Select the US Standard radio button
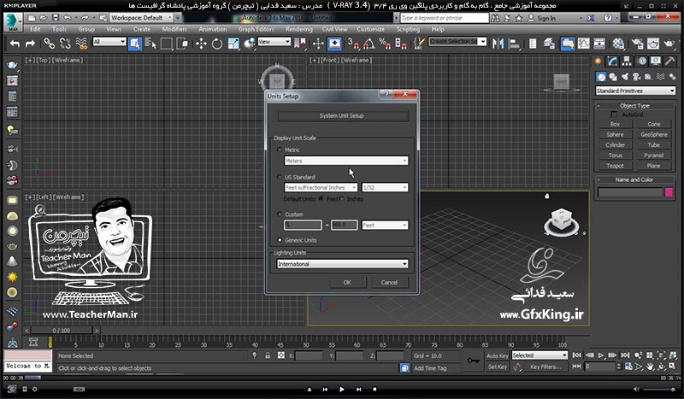Image resolution: width=684 pixels, height=399 pixels. pyautogui.click(x=280, y=177)
